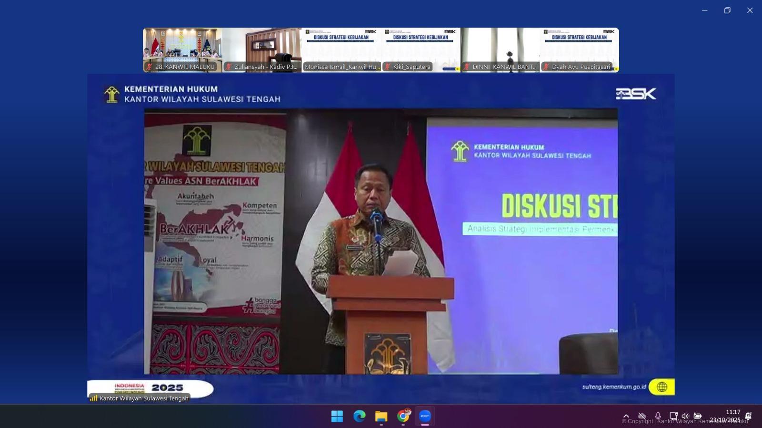Launch Google Chrome from the taskbar
The image size is (762, 428).
403,416
